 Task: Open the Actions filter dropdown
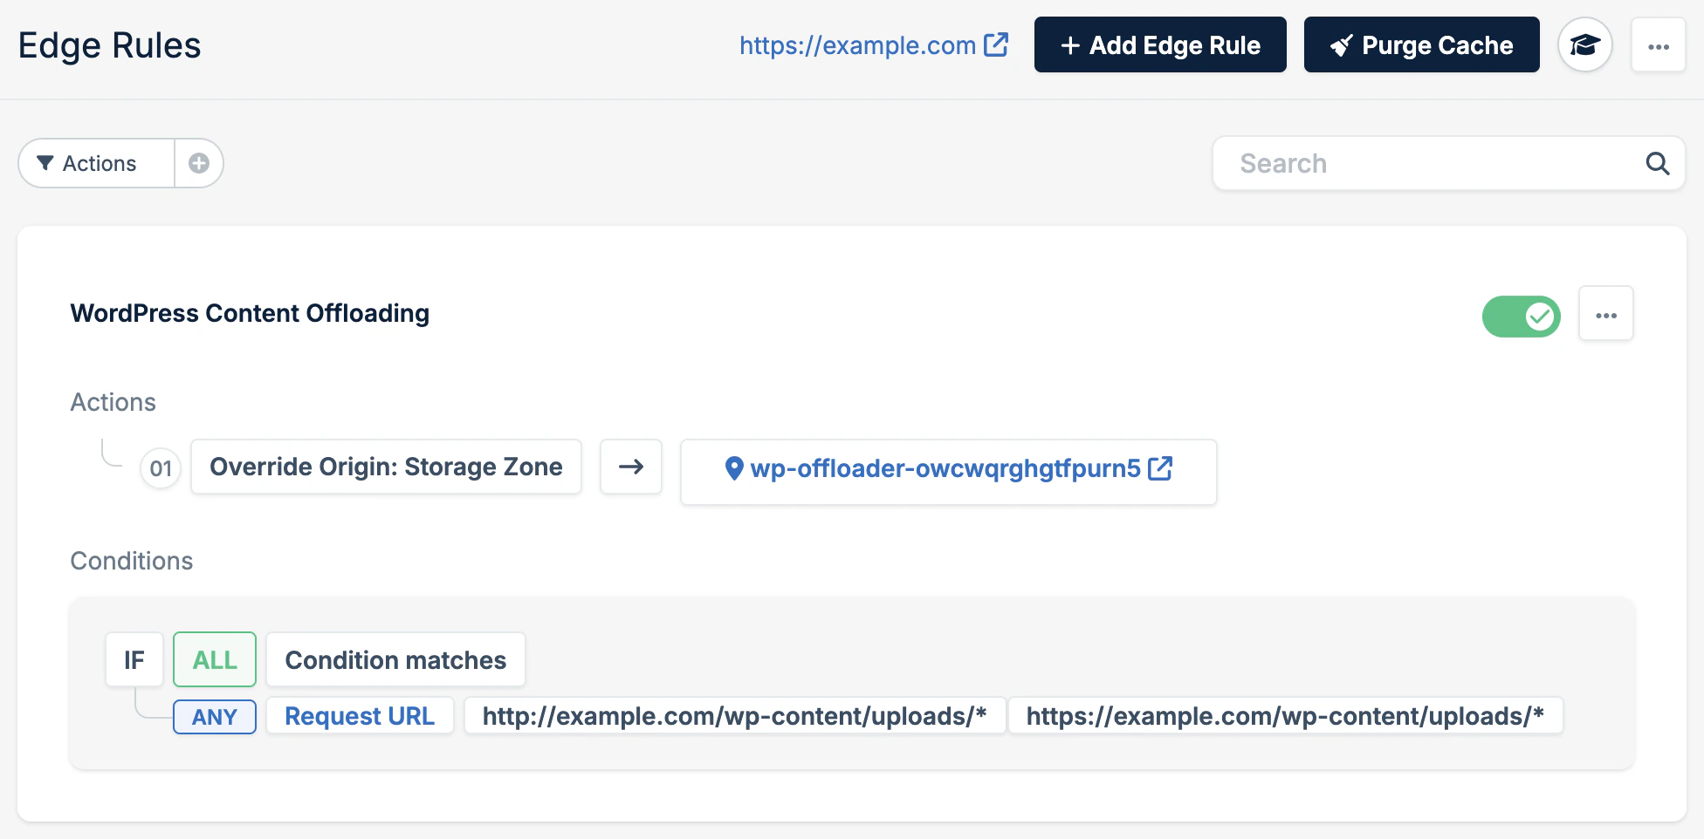click(x=94, y=163)
